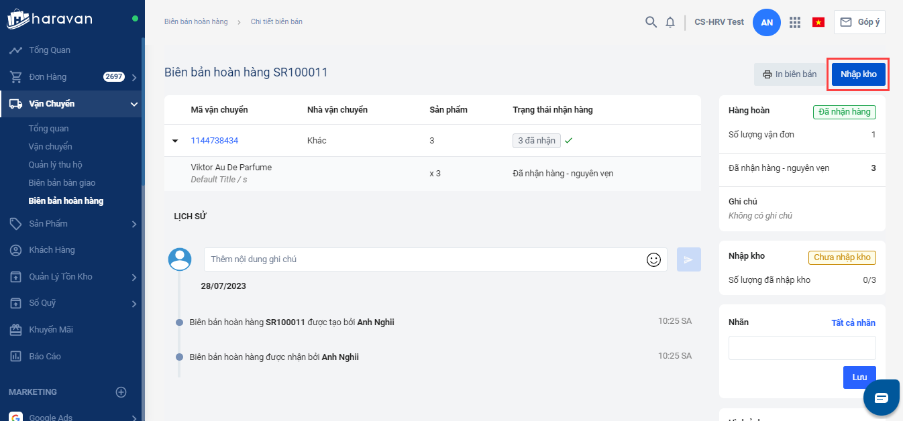Click the plus icon beside MARKETING
This screenshot has height=421, width=903.
coord(121,392)
